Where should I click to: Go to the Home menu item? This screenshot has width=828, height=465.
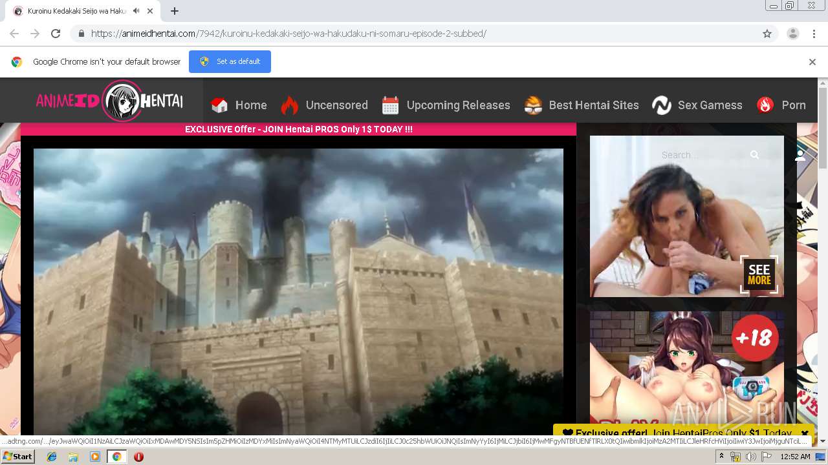point(239,105)
